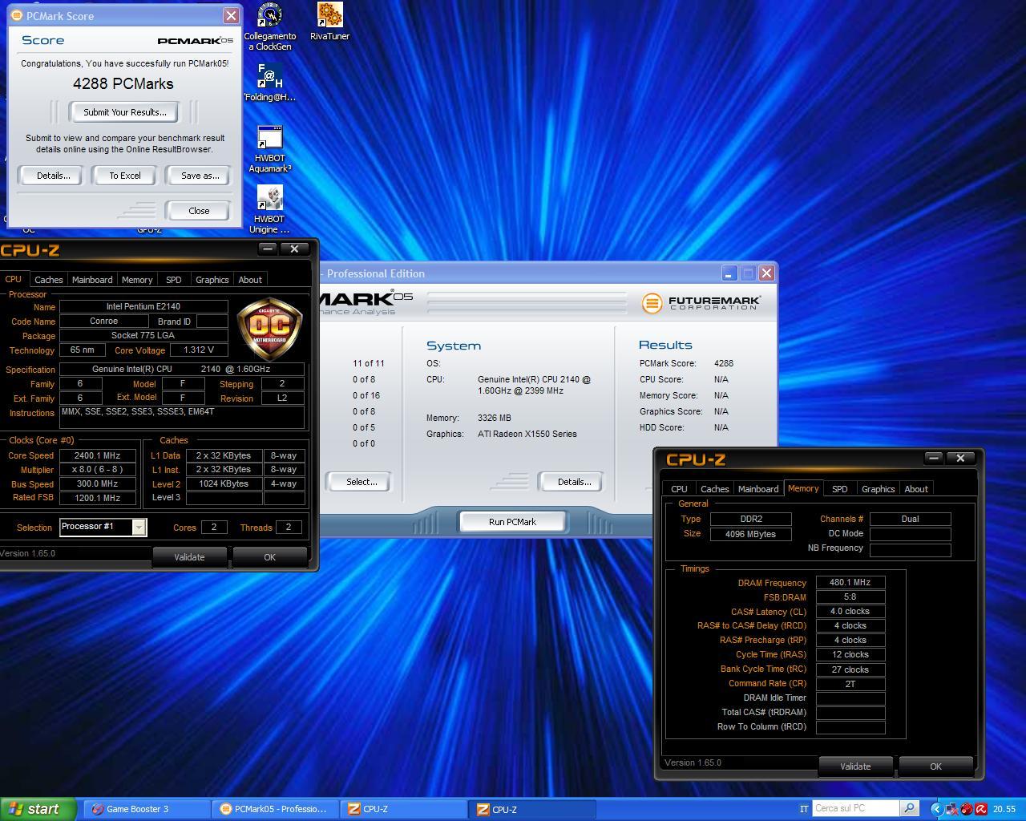Activate the second CPU-Z taskbar button
This screenshot has height=821, width=1026.
point(533,809)
